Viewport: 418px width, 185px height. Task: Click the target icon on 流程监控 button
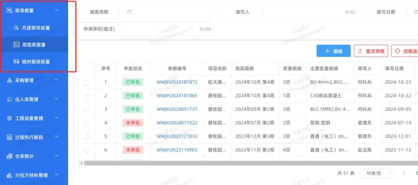[x=397, y=51]
